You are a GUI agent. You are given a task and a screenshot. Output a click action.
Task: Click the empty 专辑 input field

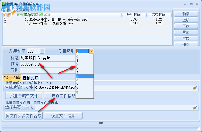pos(48,71)
